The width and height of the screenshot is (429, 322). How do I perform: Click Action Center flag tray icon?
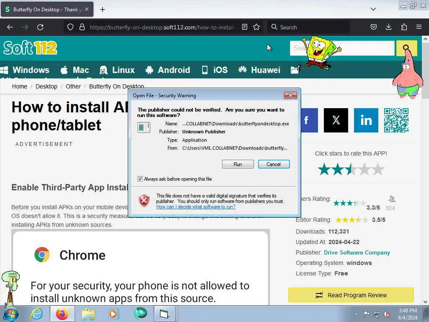(x=366, y=314)
